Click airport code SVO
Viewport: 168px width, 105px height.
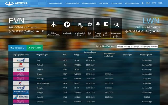click(x=65, y=93)
